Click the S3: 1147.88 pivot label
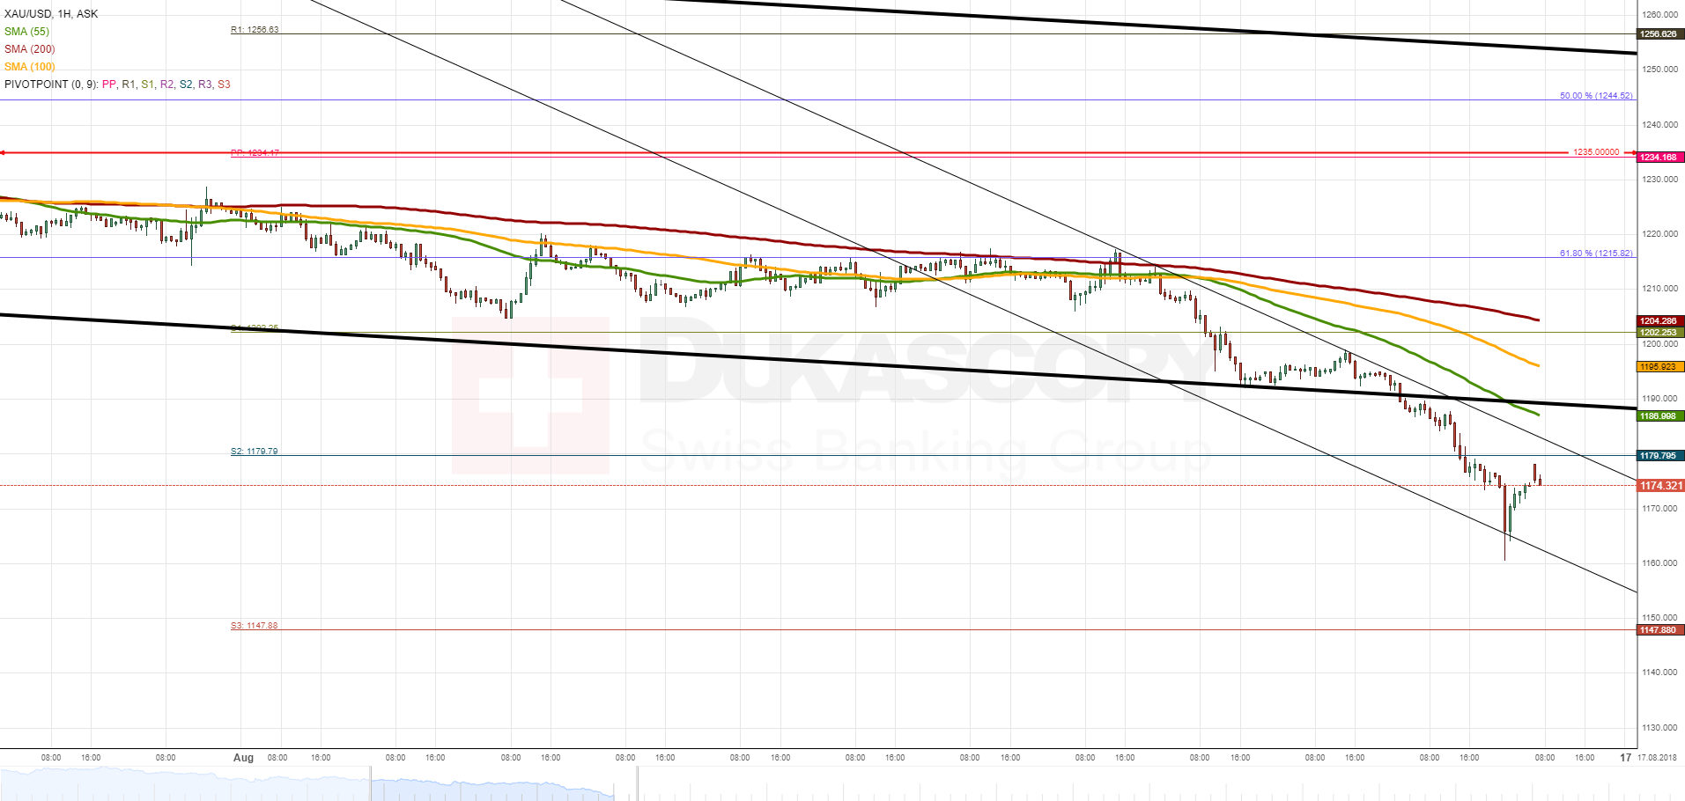Viewport: 1685px width, 801px height. point(255,626)
